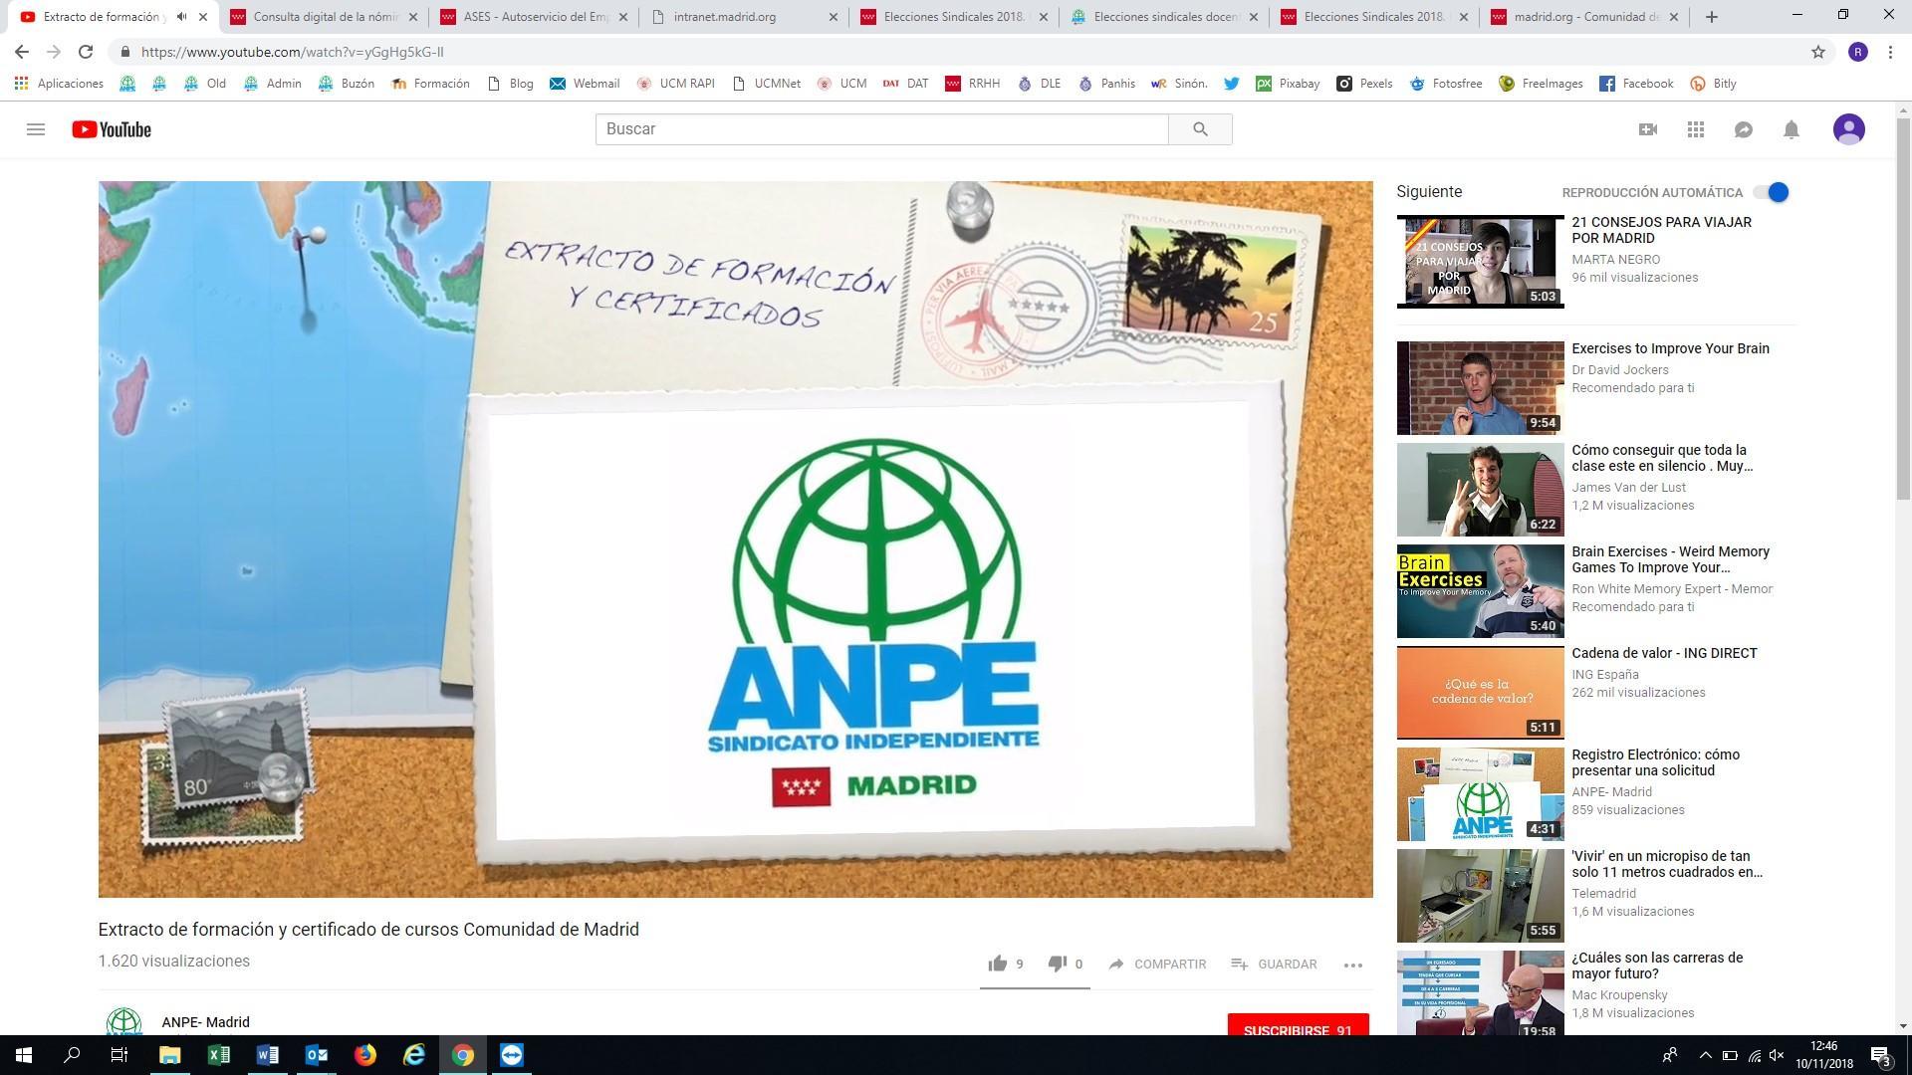Click the search magnifier button
Screen dimensions: 1912x1075
tap(1200, 129)
